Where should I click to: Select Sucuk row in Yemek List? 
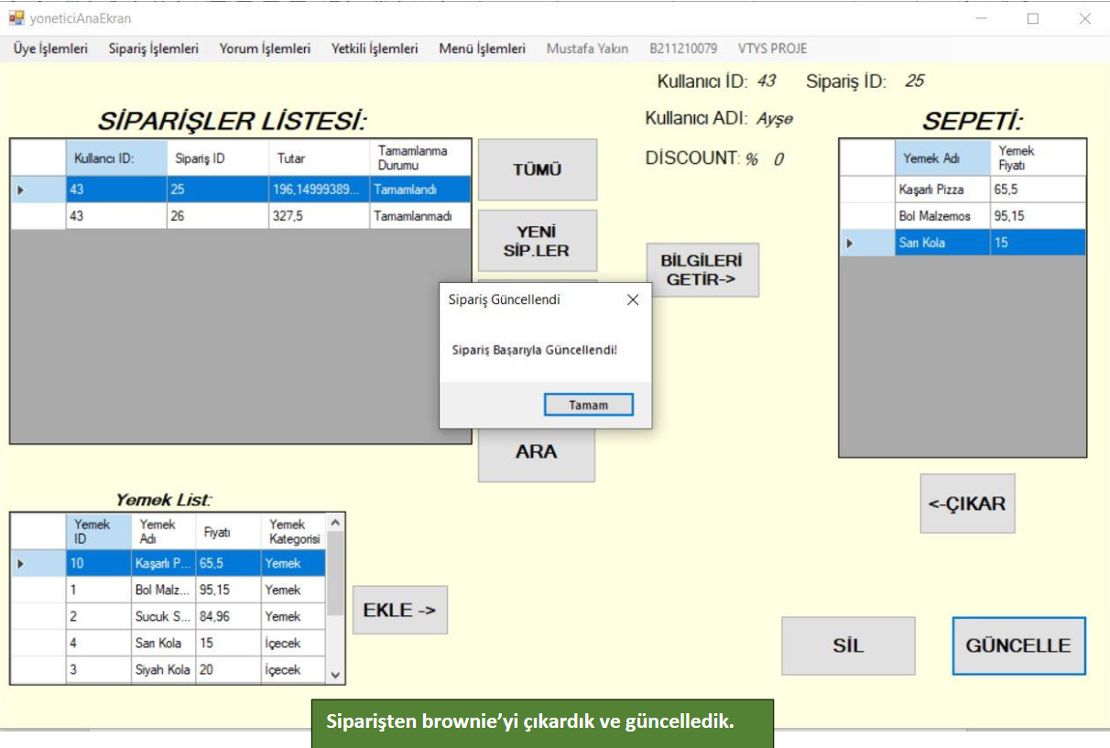(163, 616)
